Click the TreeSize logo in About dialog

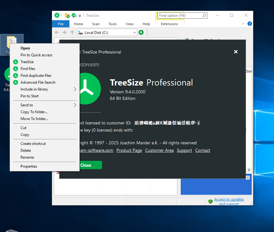click(x=90, y=89)
